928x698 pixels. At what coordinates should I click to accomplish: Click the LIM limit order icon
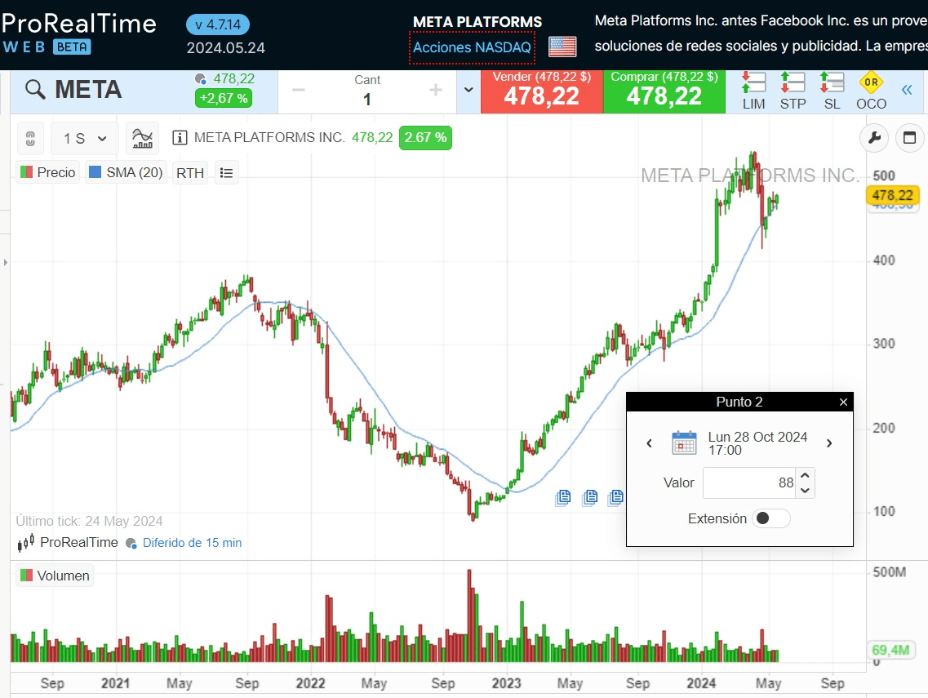[753, 91]
